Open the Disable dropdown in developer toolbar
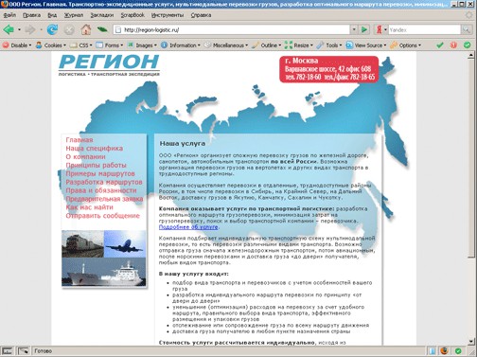The width and height of the screenshot is (477, 357). pyautogui.click(x=17, y=45)
